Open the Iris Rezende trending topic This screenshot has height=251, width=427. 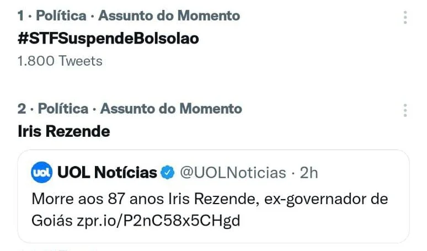[64, 131]
